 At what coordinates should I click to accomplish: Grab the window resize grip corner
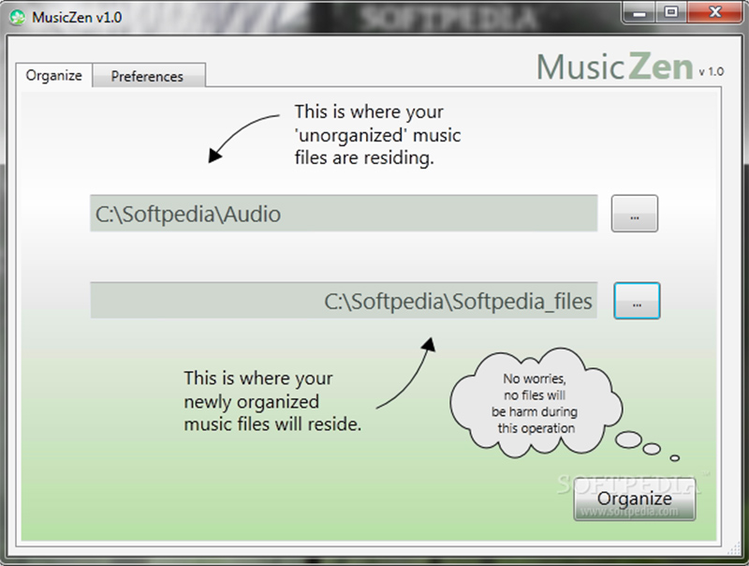[734, 550]
